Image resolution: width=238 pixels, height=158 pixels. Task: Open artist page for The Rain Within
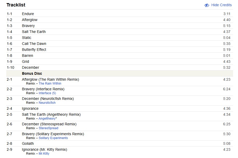tap(50, 84)
